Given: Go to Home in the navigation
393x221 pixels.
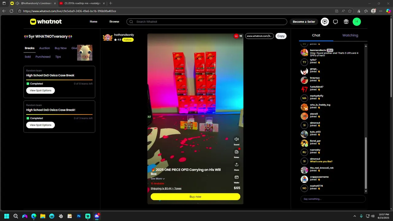Looking at the screenshot, I should 94,21.
